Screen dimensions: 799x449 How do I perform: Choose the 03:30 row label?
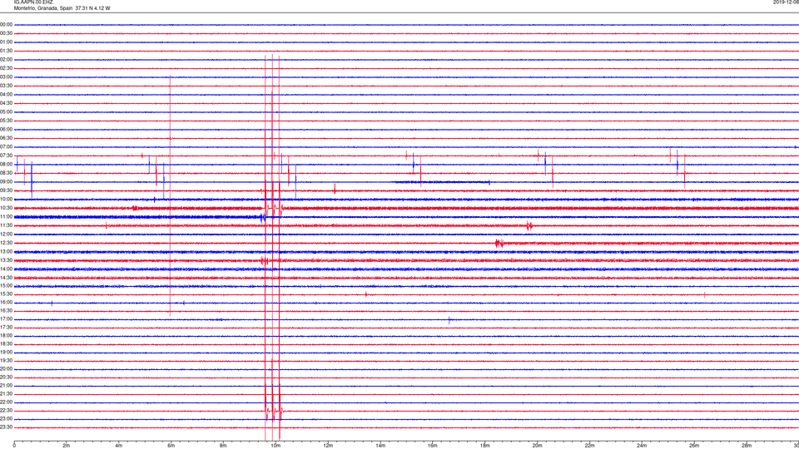click(x=6, y=86)
